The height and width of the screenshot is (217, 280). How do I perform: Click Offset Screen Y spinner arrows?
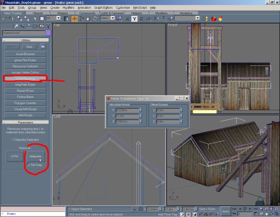point(181,116)
